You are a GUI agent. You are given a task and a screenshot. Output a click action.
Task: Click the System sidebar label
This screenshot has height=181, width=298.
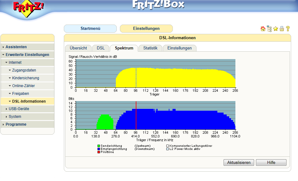(x=15, y=117)
